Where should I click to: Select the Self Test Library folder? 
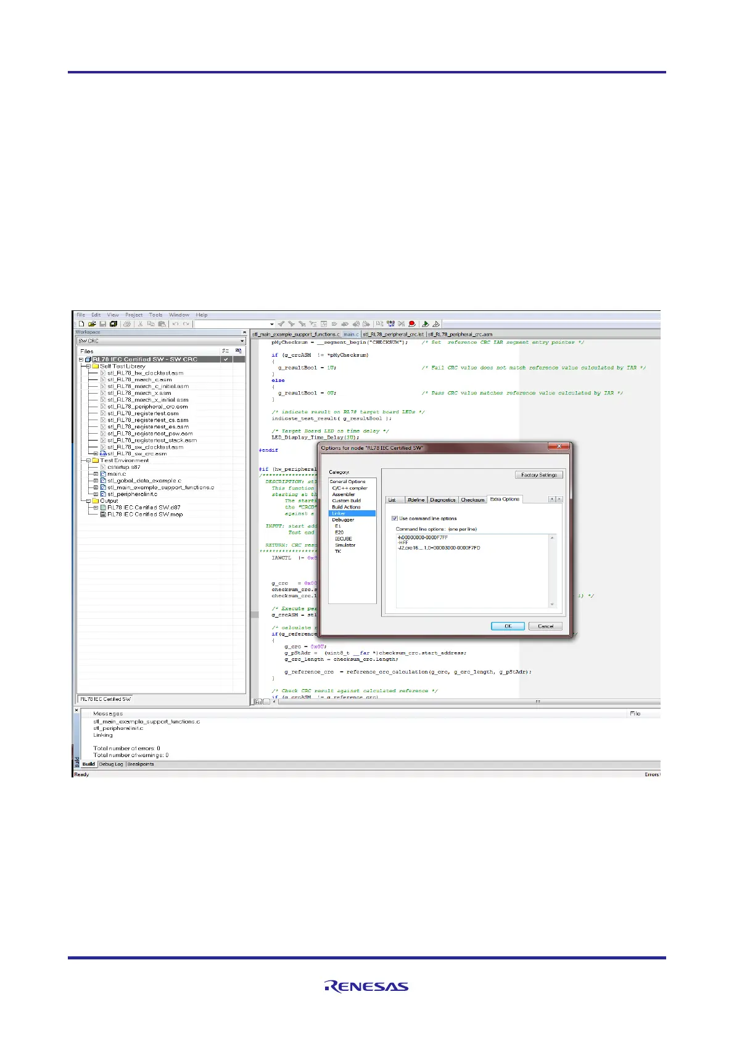coord(123,366)
